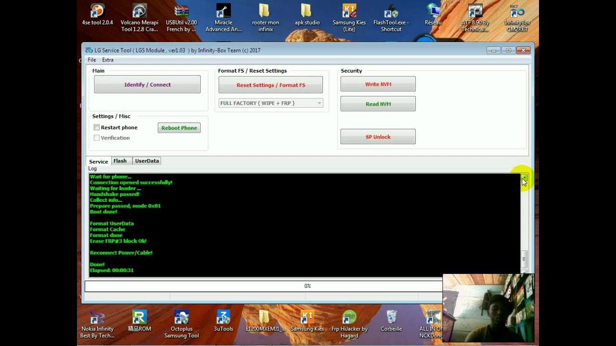Image resolution: width=616 pixels, height=346 pixels.
Task: Toggle the Verification checkbox
Action: [97, 137]
